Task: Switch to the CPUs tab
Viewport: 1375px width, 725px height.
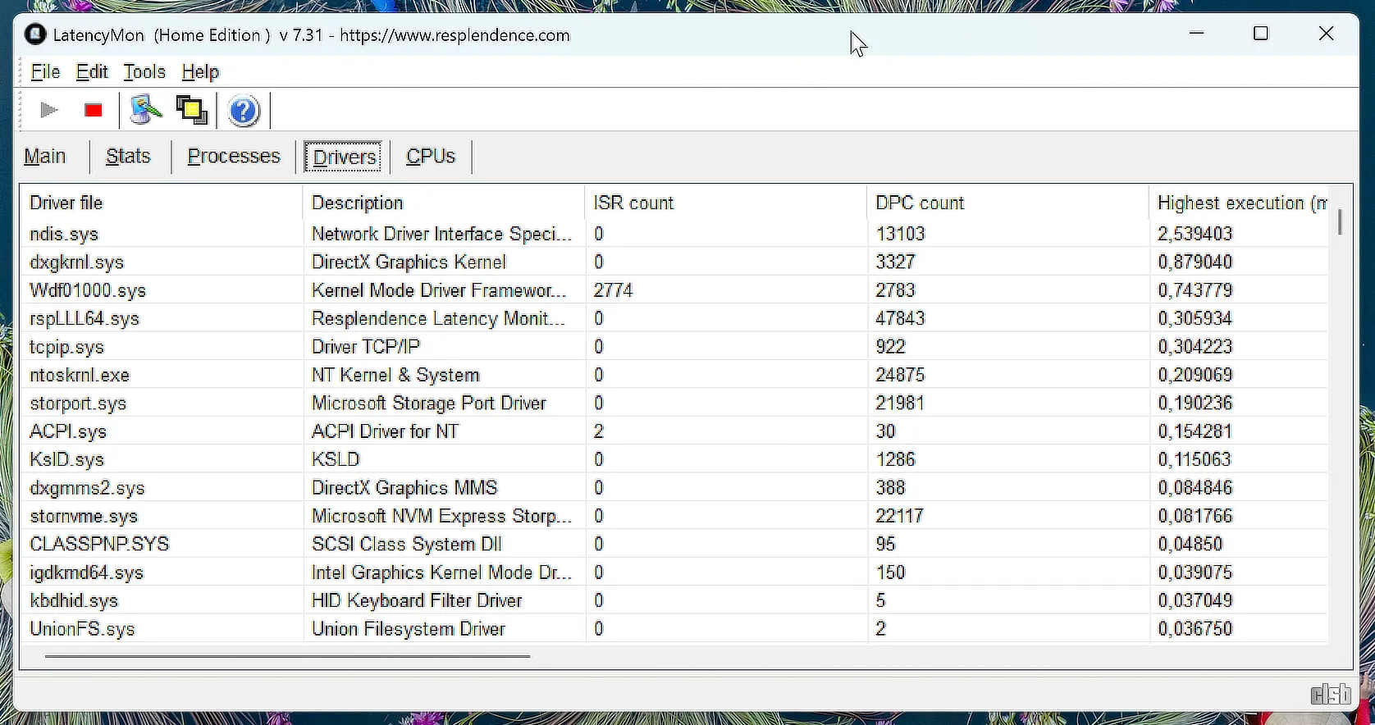Action: [431, 157]
